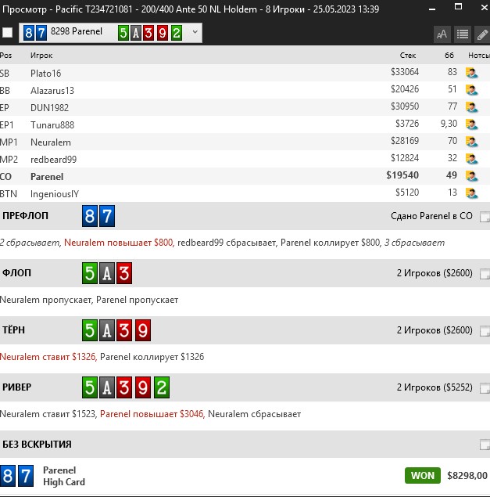Click the pencil edit toolbar icon
490x497 pixels.
click(482, 34)
